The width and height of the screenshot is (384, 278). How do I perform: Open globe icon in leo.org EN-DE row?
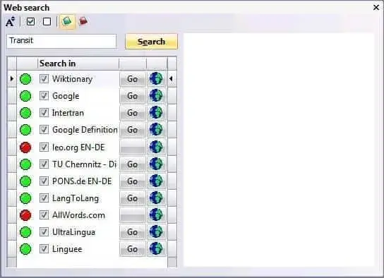pyautogui.click(x=156, y=147)
